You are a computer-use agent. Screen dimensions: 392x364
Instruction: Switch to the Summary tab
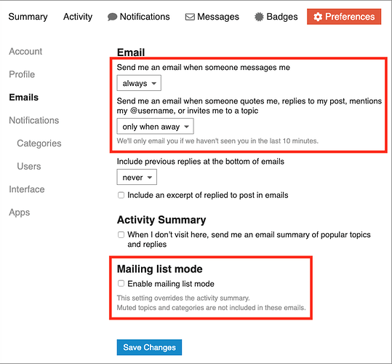(28, 17)
